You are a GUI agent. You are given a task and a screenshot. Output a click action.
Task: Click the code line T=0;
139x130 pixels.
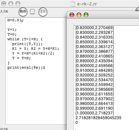[x=12, y=35]
